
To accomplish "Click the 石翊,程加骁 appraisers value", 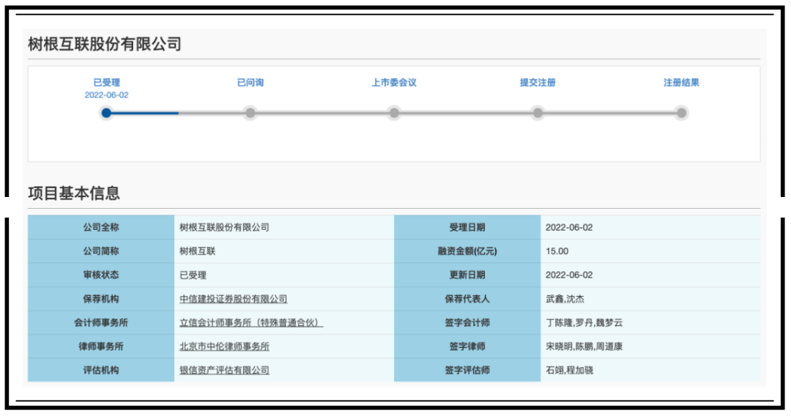I will (570, 370).
